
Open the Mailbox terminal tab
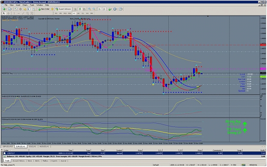click(45, 161)
